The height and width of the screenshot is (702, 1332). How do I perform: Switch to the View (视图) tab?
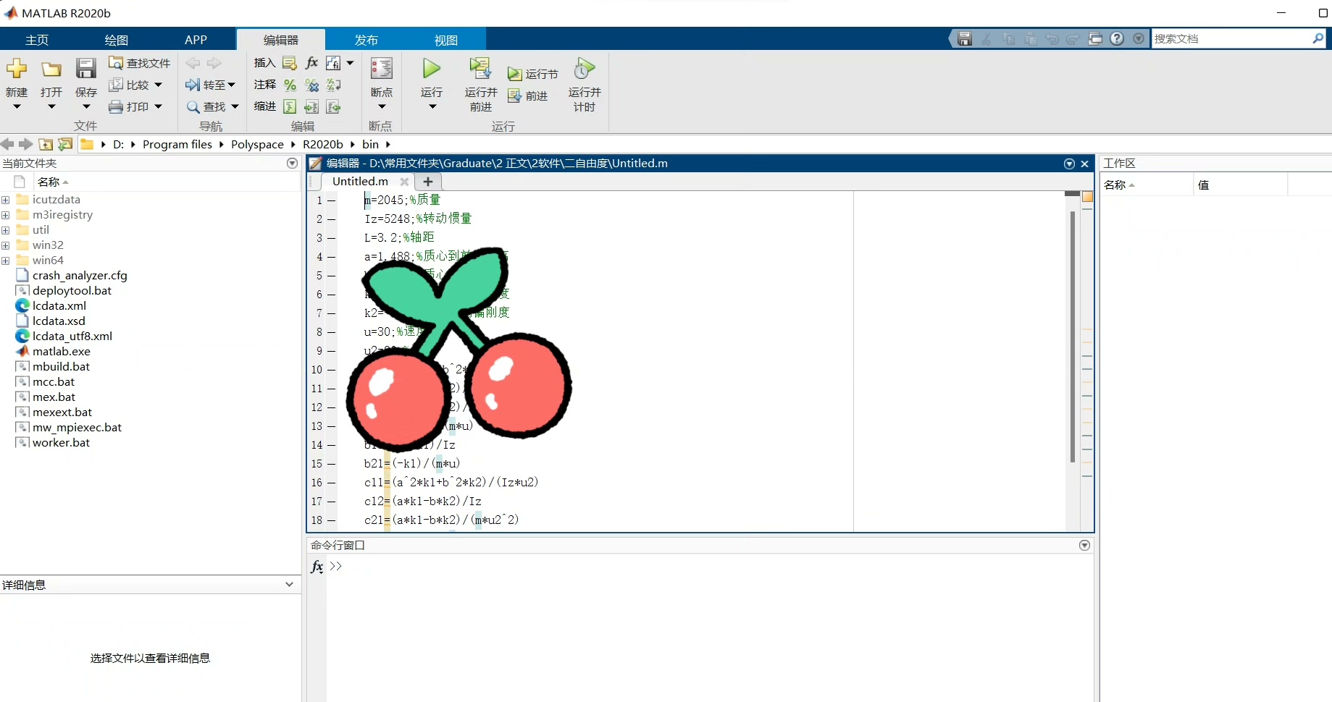pyautogui.click(x=446, y=40)
